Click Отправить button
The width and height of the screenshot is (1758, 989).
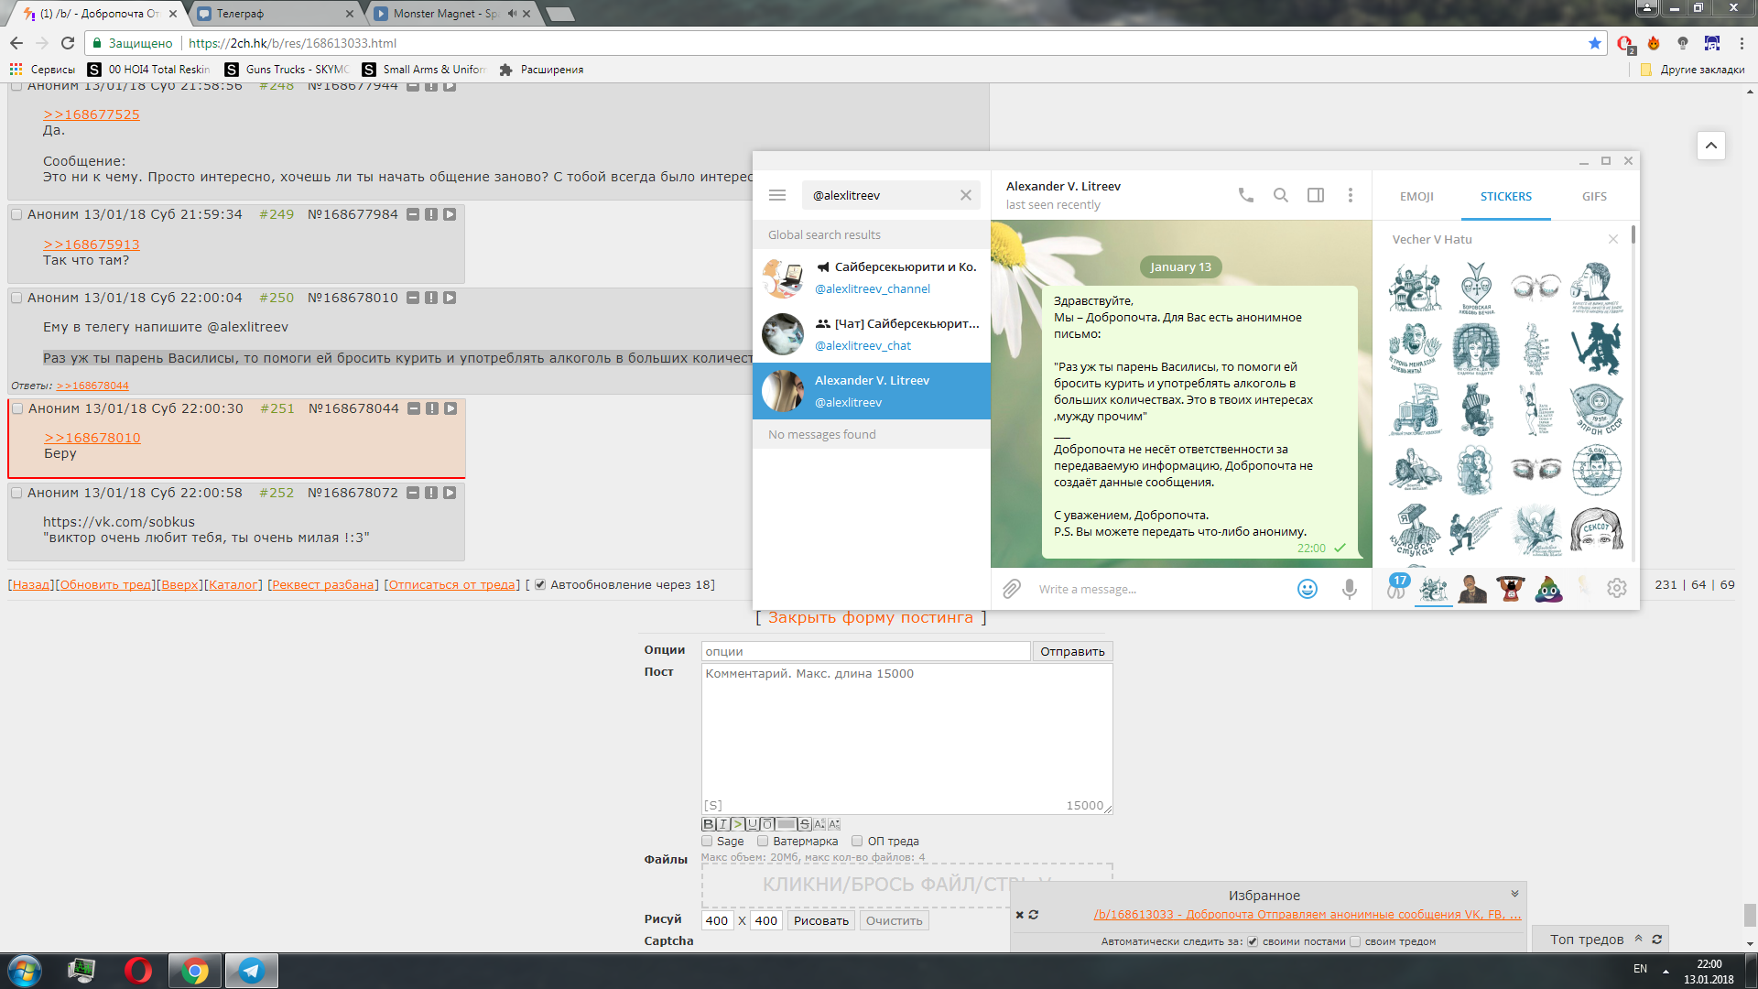coord(1072,651)
